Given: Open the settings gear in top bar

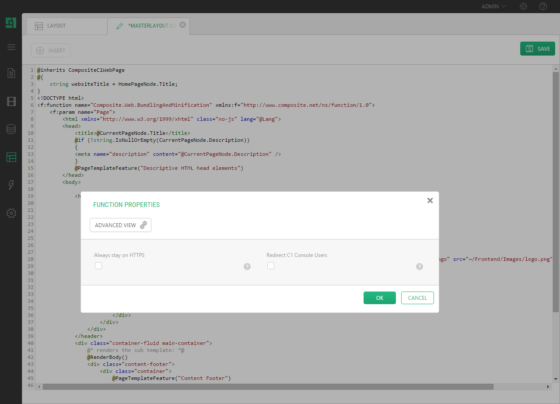Looking at the screenshot, I should click(x=523, y=7).
